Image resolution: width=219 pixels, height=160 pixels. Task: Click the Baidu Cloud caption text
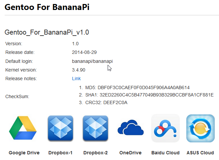tap(165, 153)
